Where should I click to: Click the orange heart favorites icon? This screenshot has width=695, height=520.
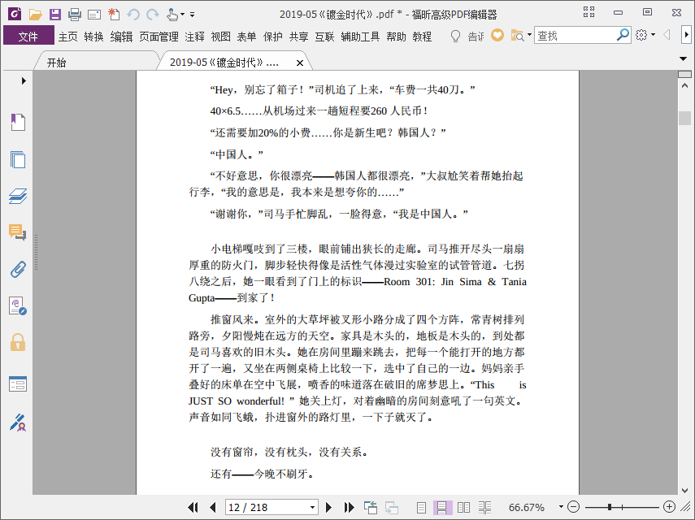click(497, 35)
